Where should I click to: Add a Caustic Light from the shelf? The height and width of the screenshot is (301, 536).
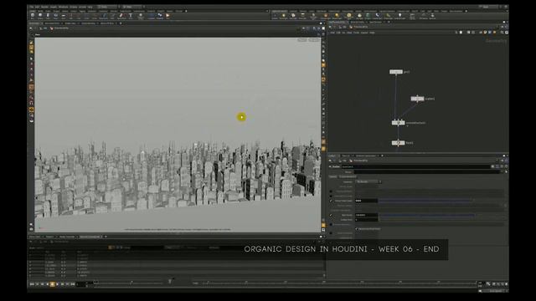(x=378, y=16)
